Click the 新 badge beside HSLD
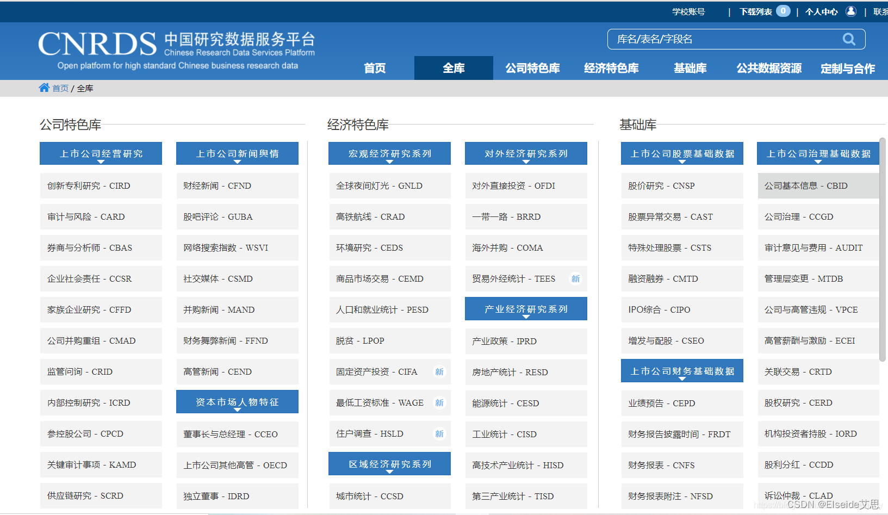The width and height of the screenshot is (888, 515). 439,434
